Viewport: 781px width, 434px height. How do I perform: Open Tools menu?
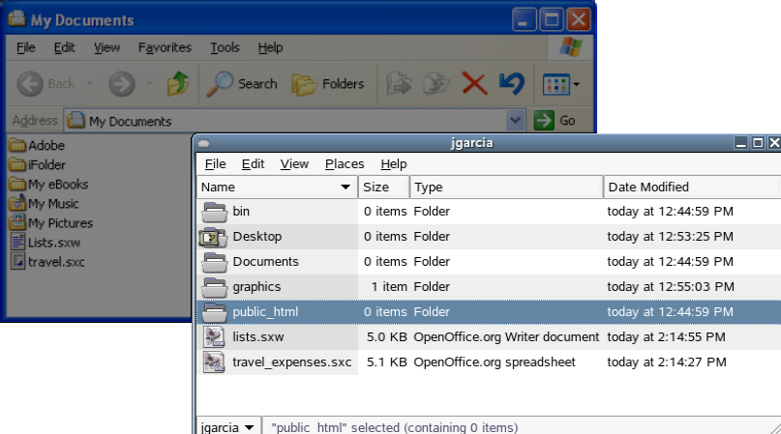pos(225,47)
